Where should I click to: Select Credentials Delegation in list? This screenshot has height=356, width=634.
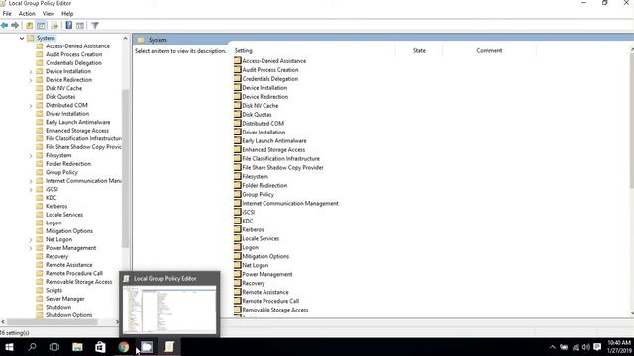click(x=270, y=79)
